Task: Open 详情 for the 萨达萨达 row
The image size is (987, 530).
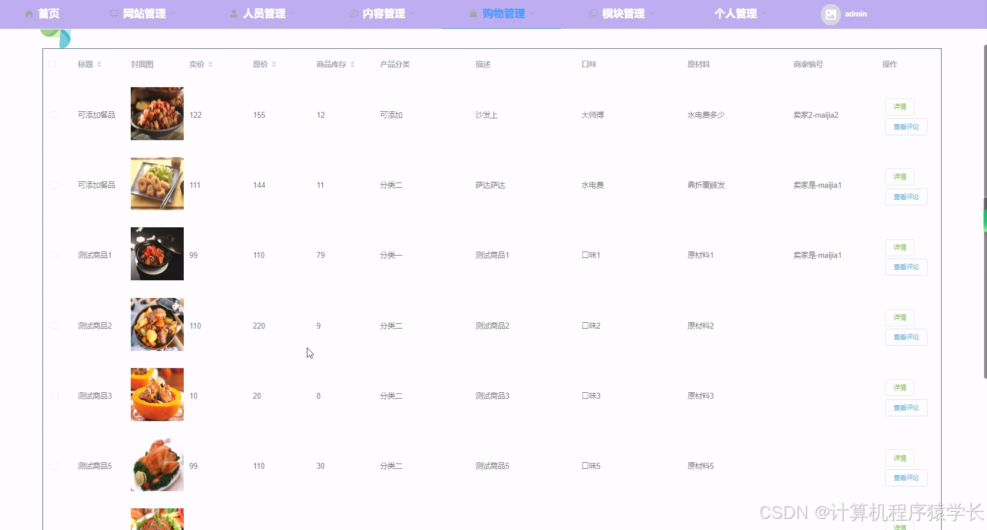Action: tap(899, 177)
